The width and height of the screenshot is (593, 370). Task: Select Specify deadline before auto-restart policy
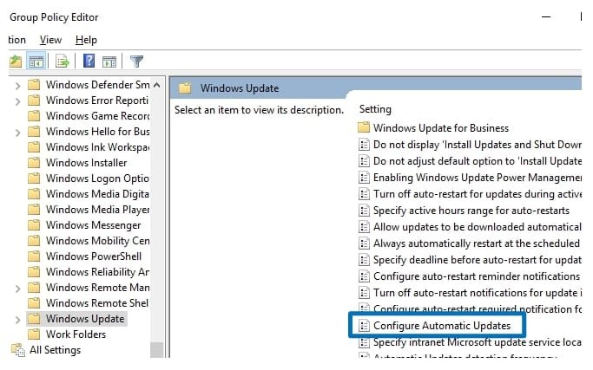coord(470,260)
